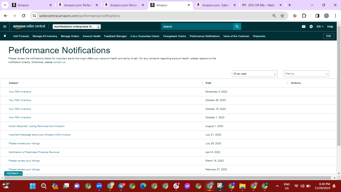Open the Firefox-style extension icon in toolbar

(295, 16)
